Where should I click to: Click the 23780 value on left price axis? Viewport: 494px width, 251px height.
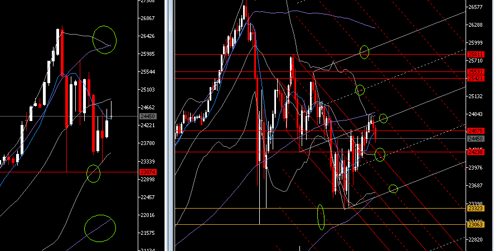coord(147,143)
